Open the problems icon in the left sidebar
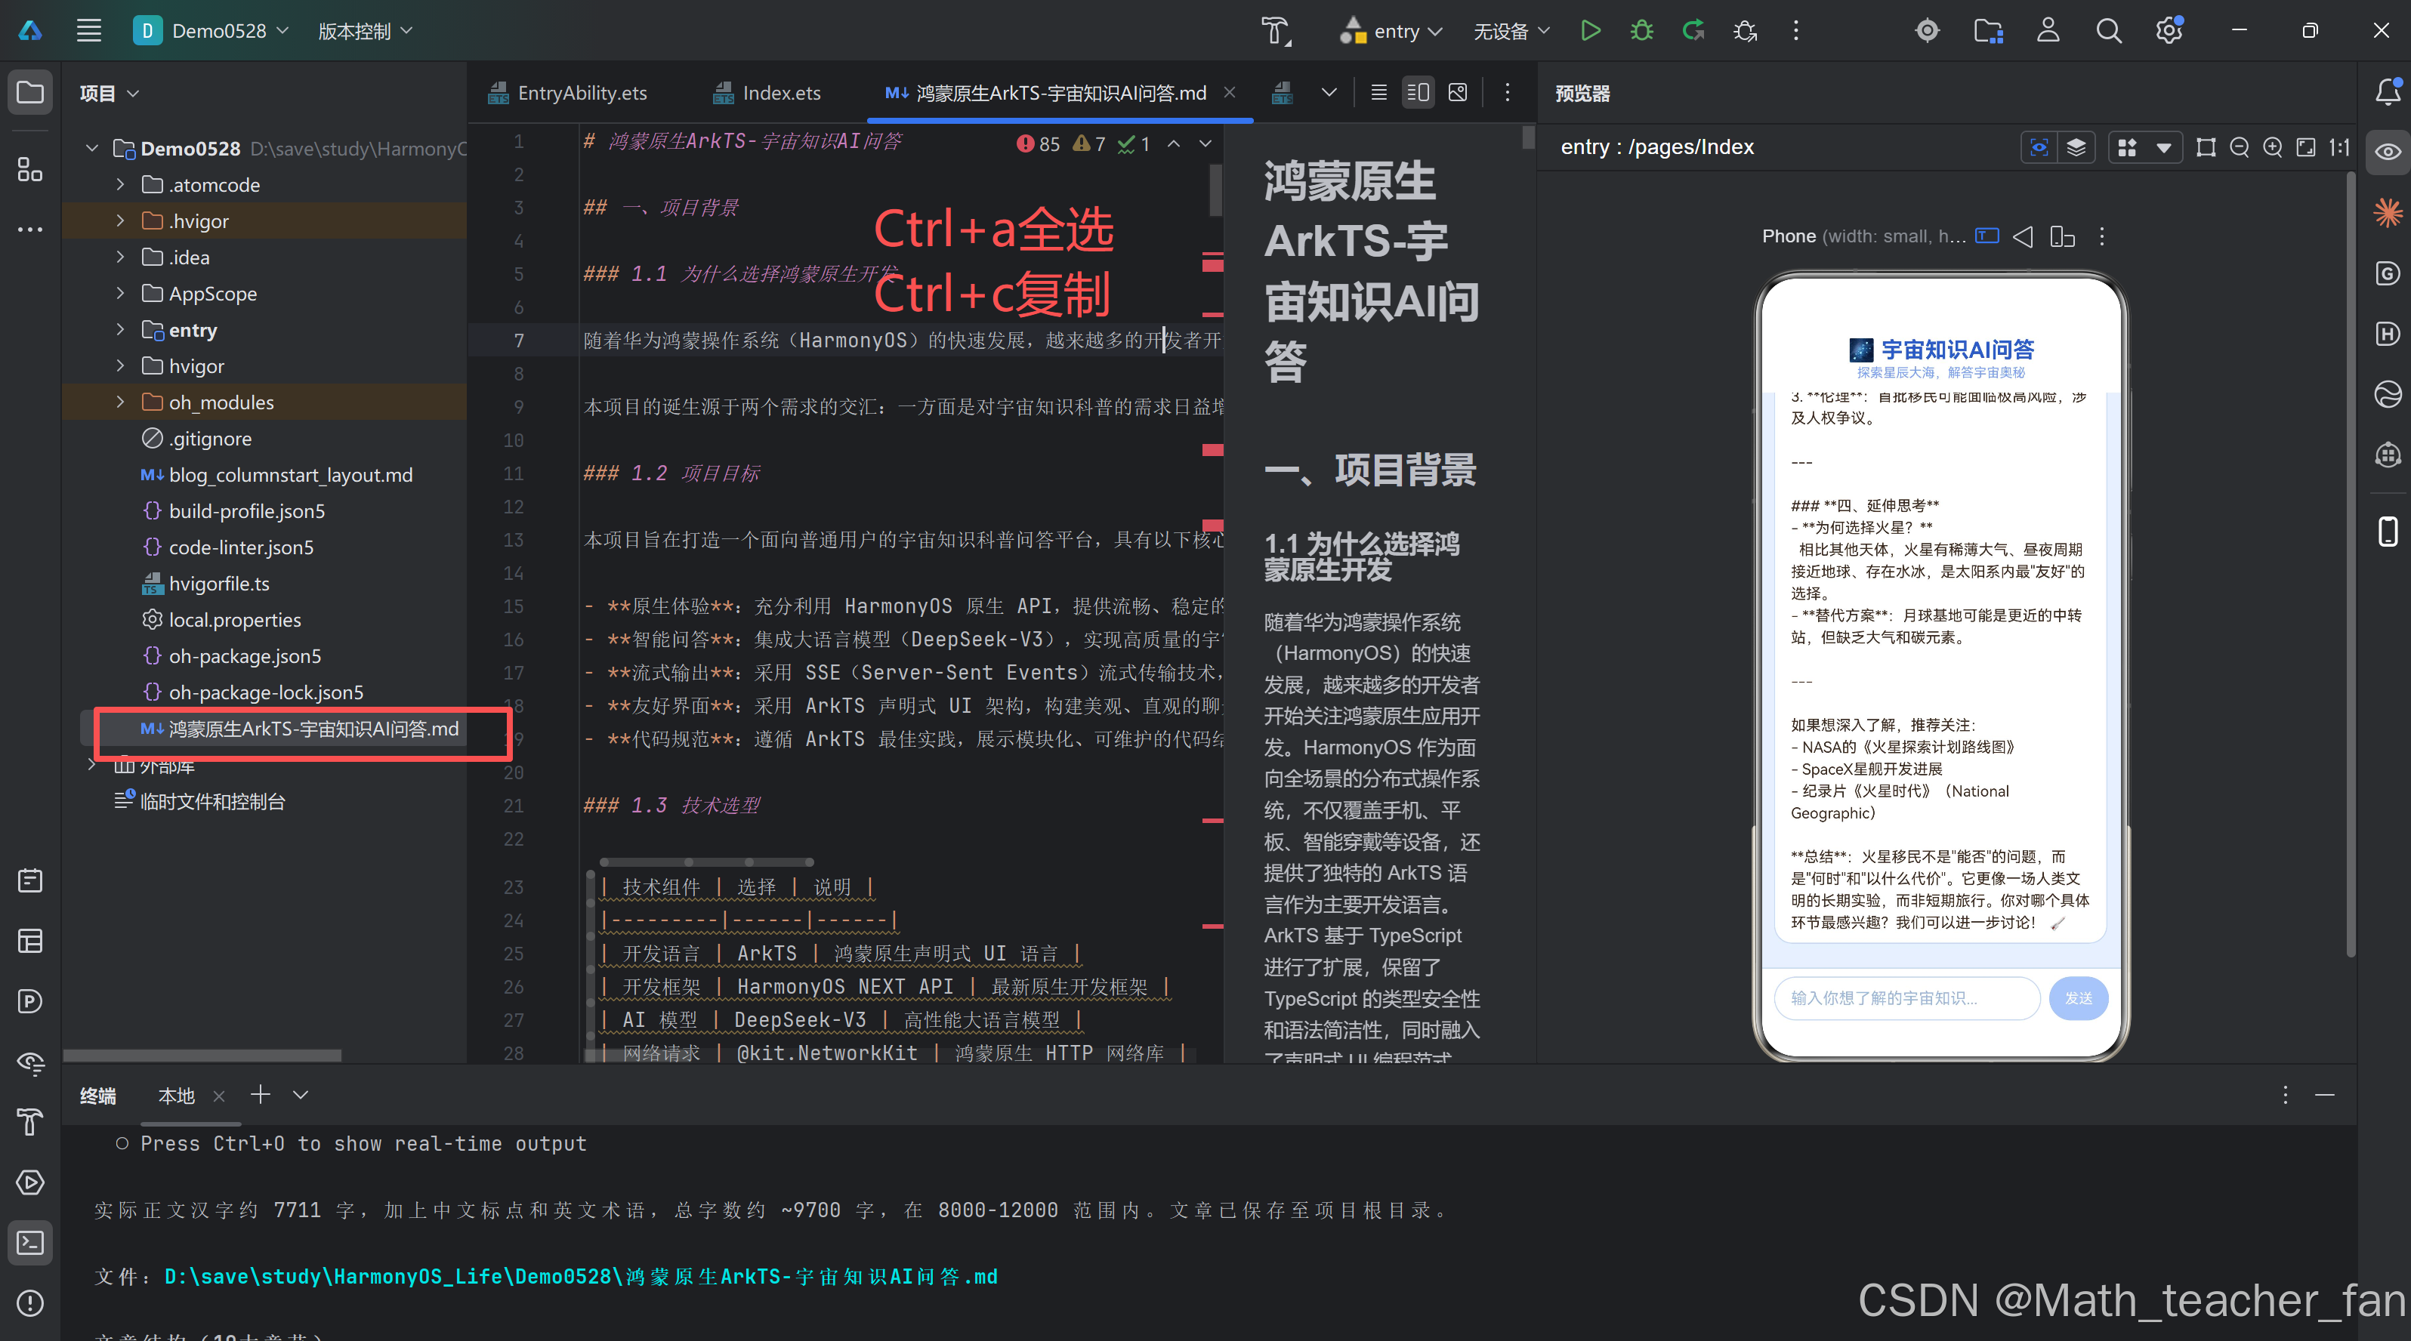The width and height of the screenshot is (2411, 1341). tap(30, 1302)
